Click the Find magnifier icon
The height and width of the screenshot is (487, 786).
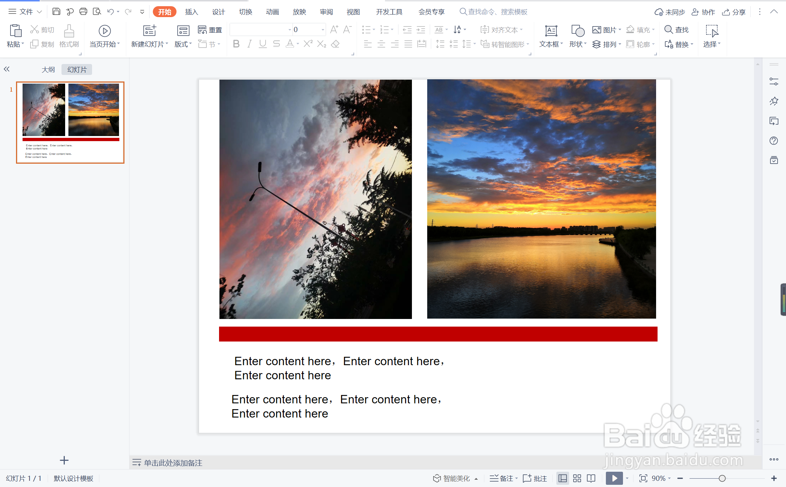[669, 29]
